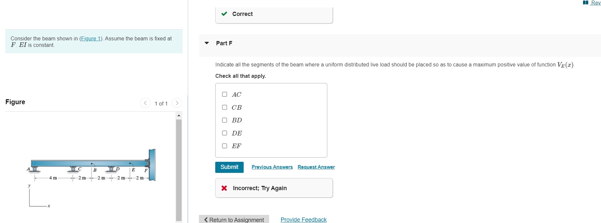Select the downward triangle beside Part F
Image resolution: width=601 pixels, height=223 pixels.
[x=206, y=43]
